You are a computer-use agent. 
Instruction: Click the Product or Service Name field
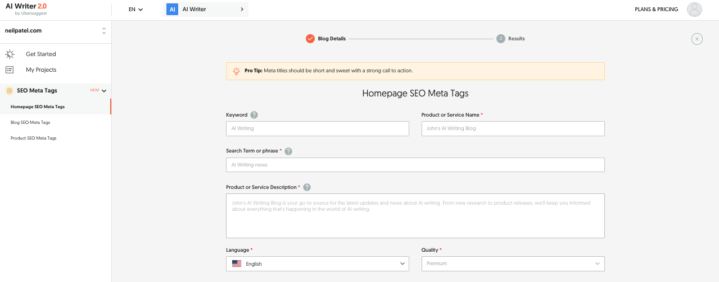pyautogui.click(x=513, y=128)
